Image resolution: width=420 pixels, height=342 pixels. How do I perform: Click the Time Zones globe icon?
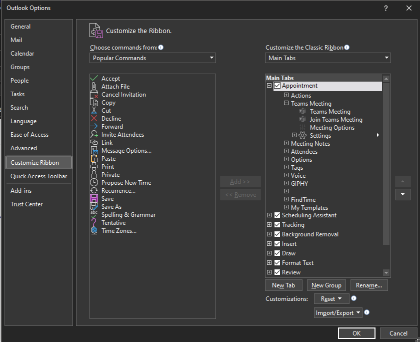[x=94, y=230]
